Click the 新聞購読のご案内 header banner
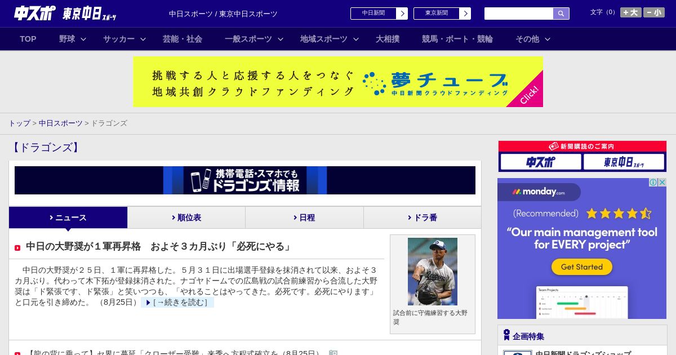The image size is (676, 355). click(x=582, y=146)
